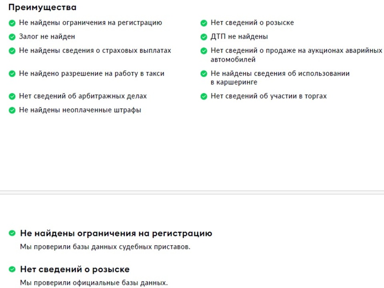
Task: Click check icon by bold 'Не найдены ограничения на регистрацию' heading
Action: tap(12, 233)
